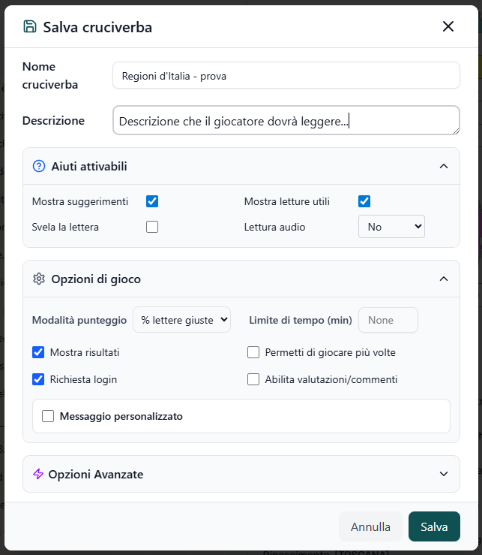Click the save disk icon in the header

point(30,26)
